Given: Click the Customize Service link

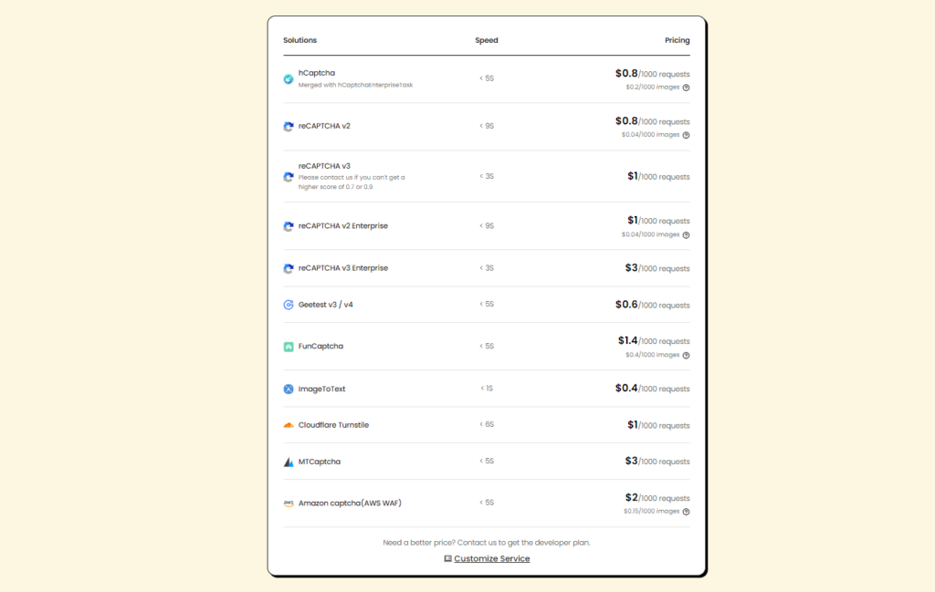Looking at the screenshot, I should 491,559.
